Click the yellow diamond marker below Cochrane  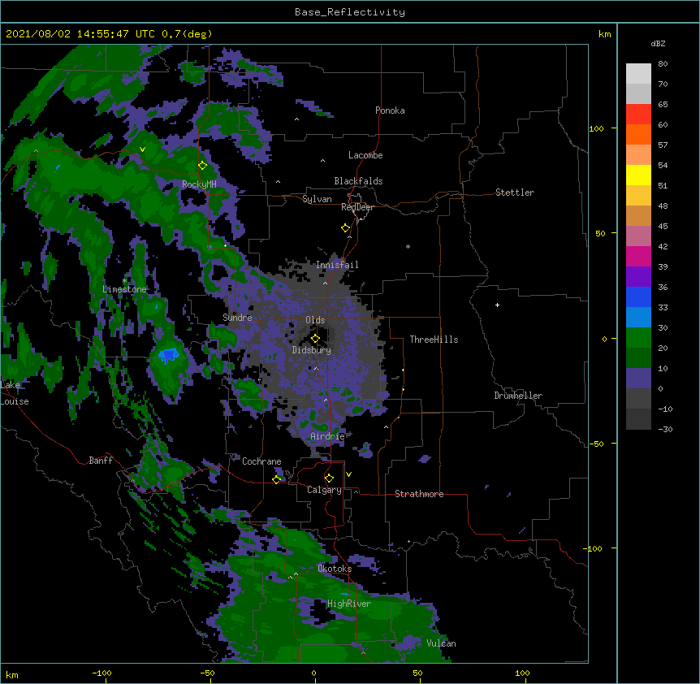click(x=276, y=479)
